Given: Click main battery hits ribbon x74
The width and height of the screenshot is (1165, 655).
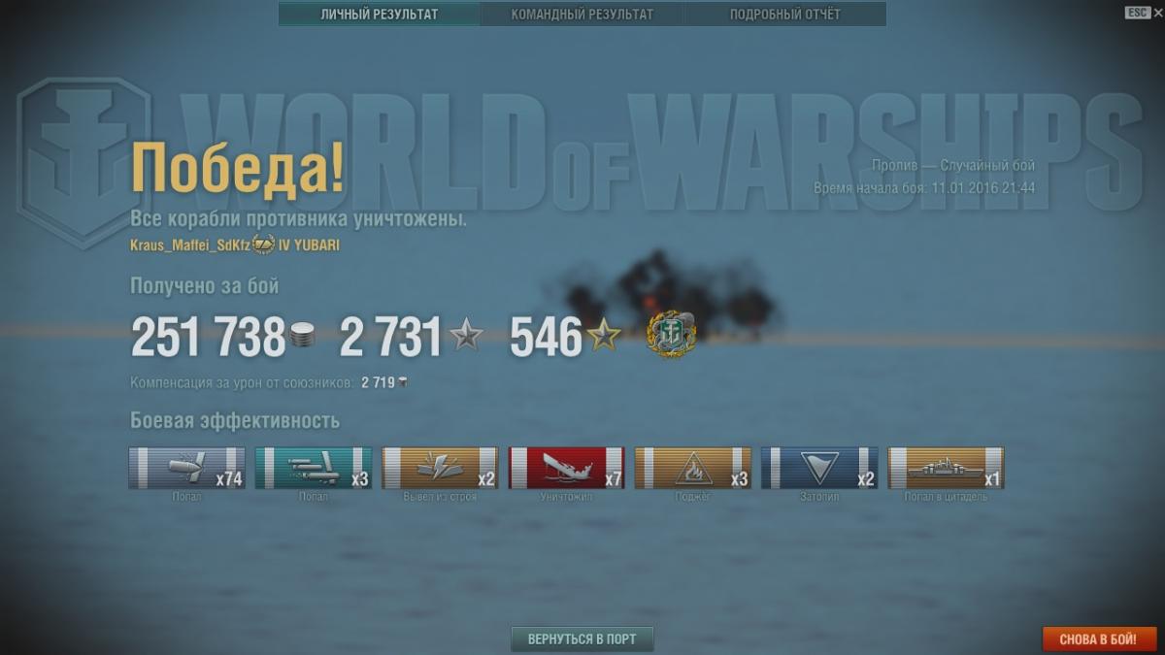Looking at the screenshot, I should tap(187, 468).
